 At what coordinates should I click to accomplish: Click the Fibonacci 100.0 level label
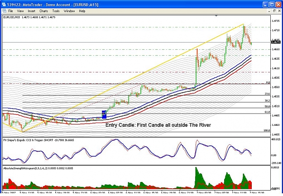267,130
